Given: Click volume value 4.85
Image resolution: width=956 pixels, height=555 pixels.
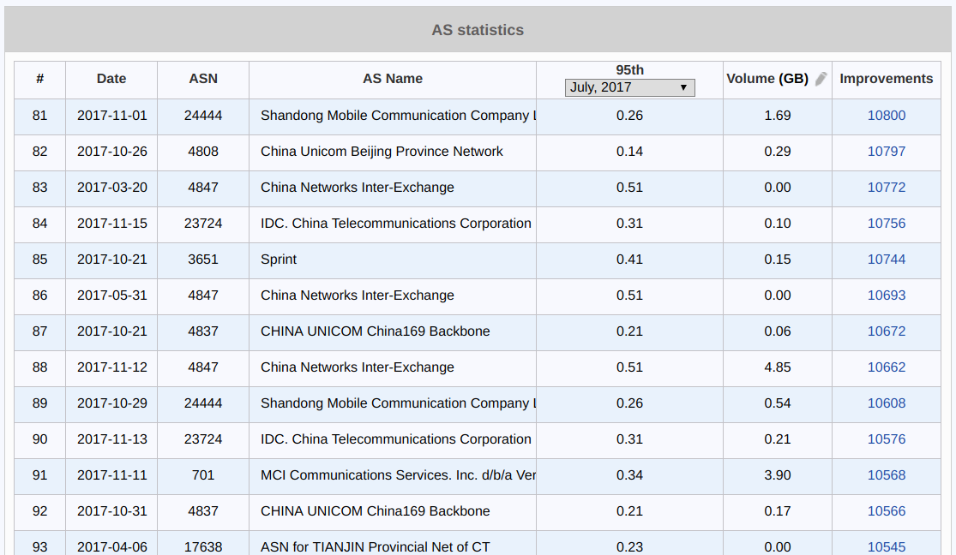Looking at the screenshot, I should pyautogui.click(x=778, y=367).
